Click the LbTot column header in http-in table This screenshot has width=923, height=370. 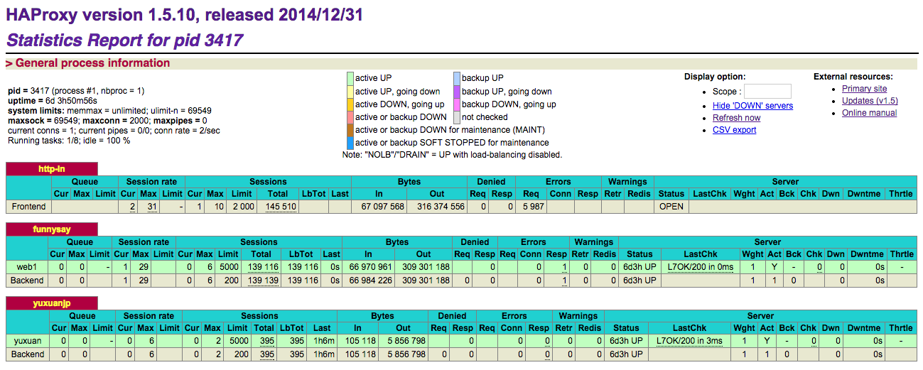coord(313,194)
